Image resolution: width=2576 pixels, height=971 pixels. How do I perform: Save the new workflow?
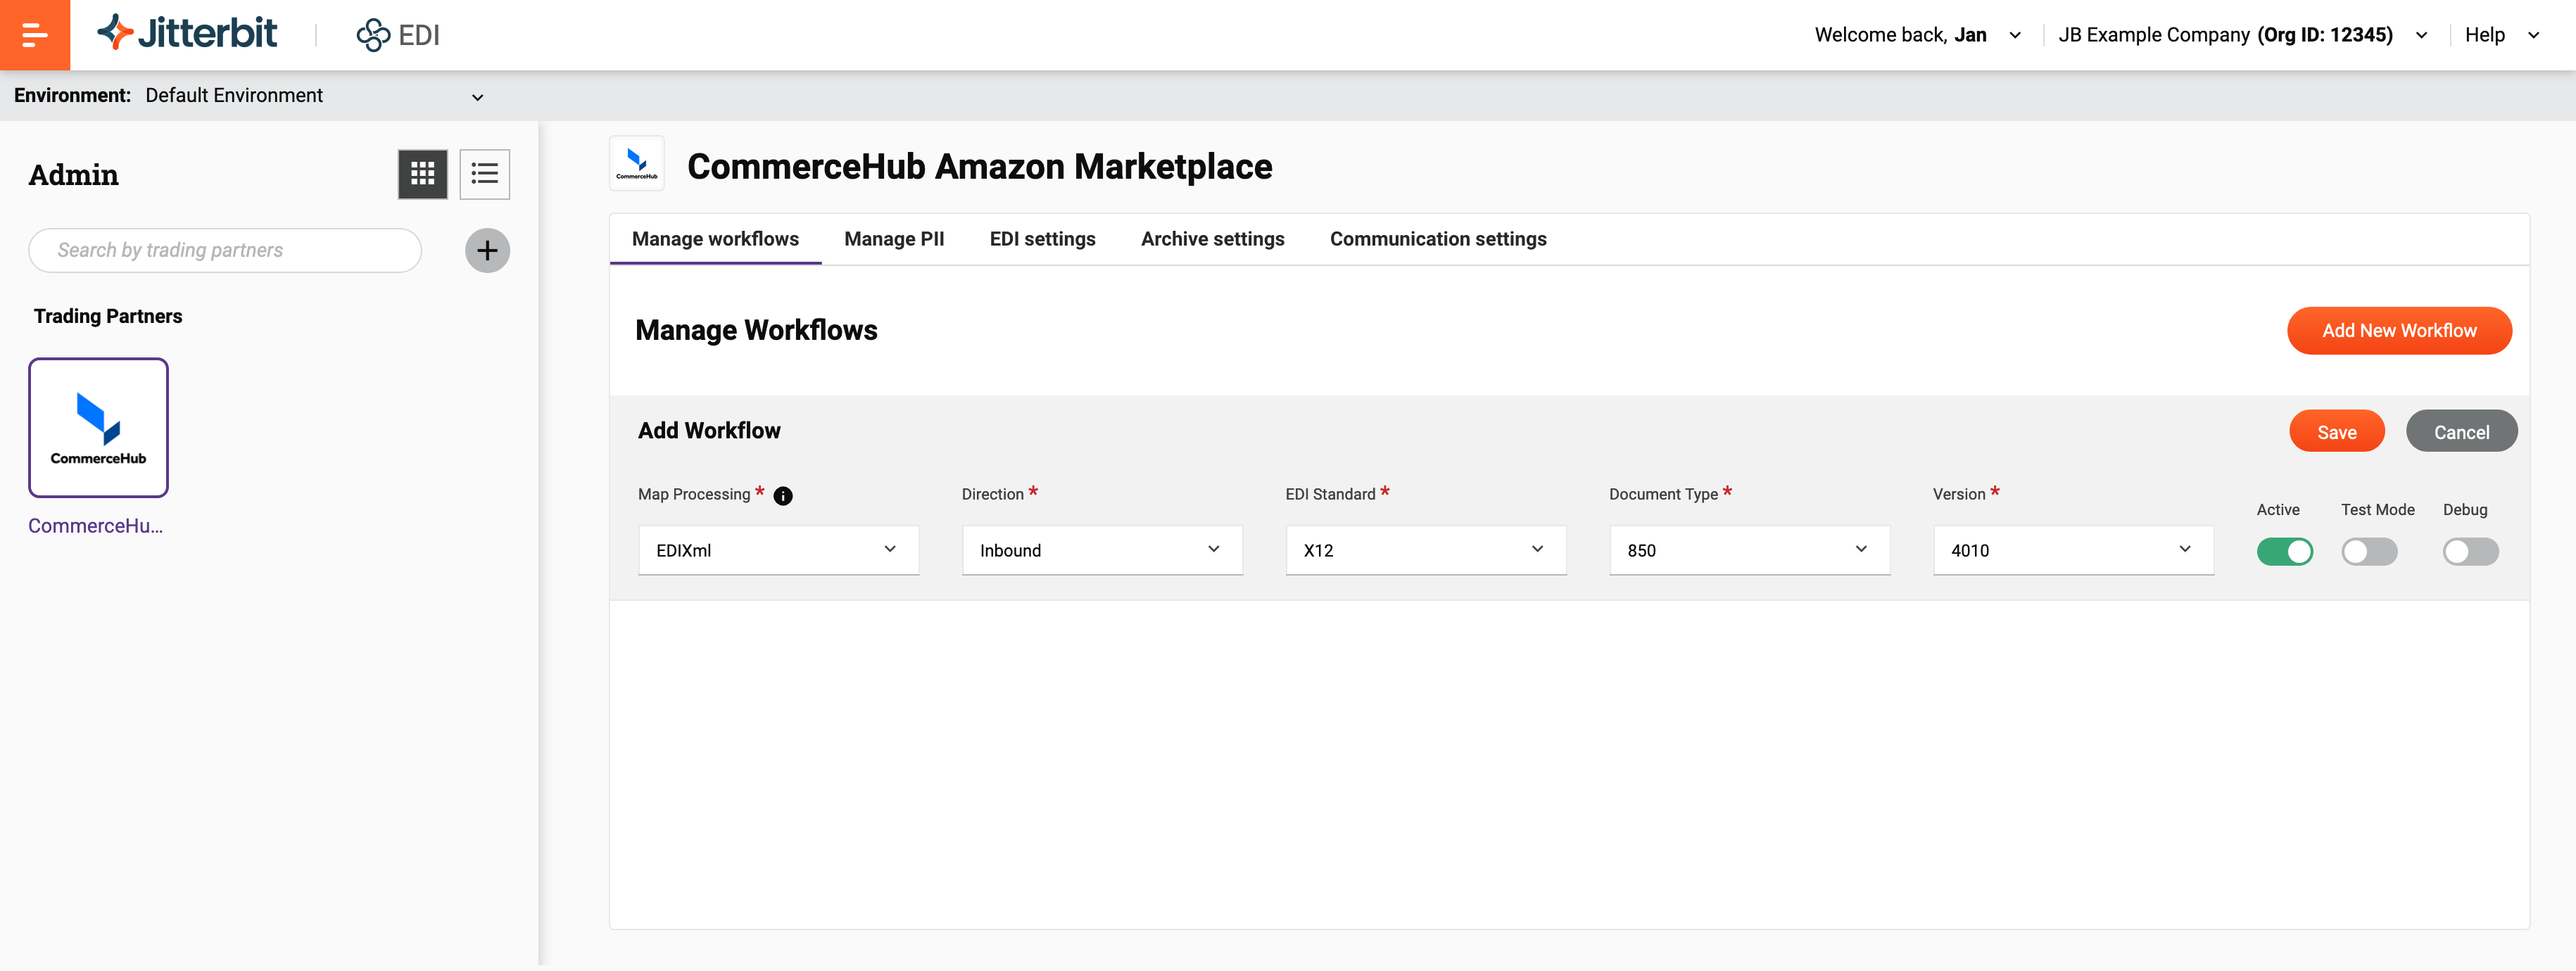[x=2336, y=432]
